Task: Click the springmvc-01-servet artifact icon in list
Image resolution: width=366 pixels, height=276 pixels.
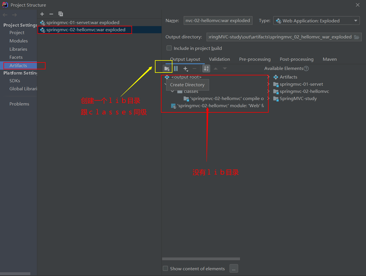Action: (43, 23)
